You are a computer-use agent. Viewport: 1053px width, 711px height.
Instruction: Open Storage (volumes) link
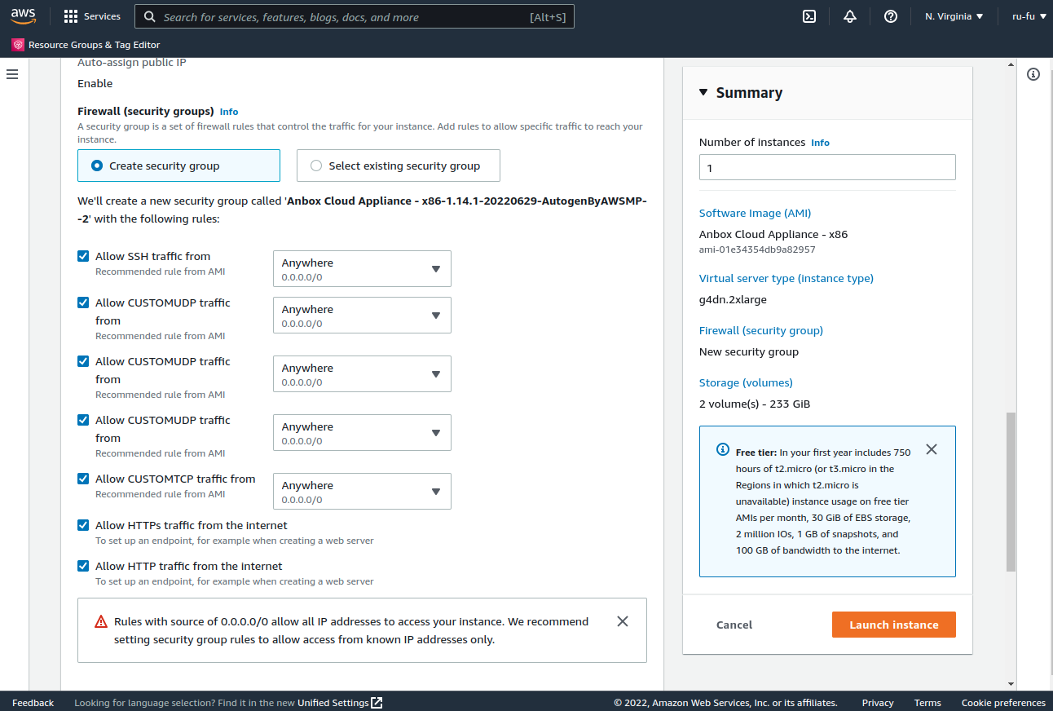746,382
